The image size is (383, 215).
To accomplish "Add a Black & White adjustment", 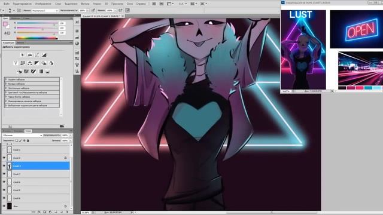I will (37, 63).
